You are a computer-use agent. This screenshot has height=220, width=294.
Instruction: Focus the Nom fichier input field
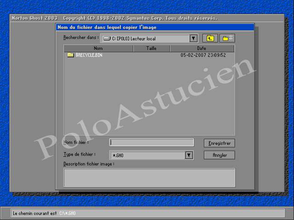[x=152, y=143]
